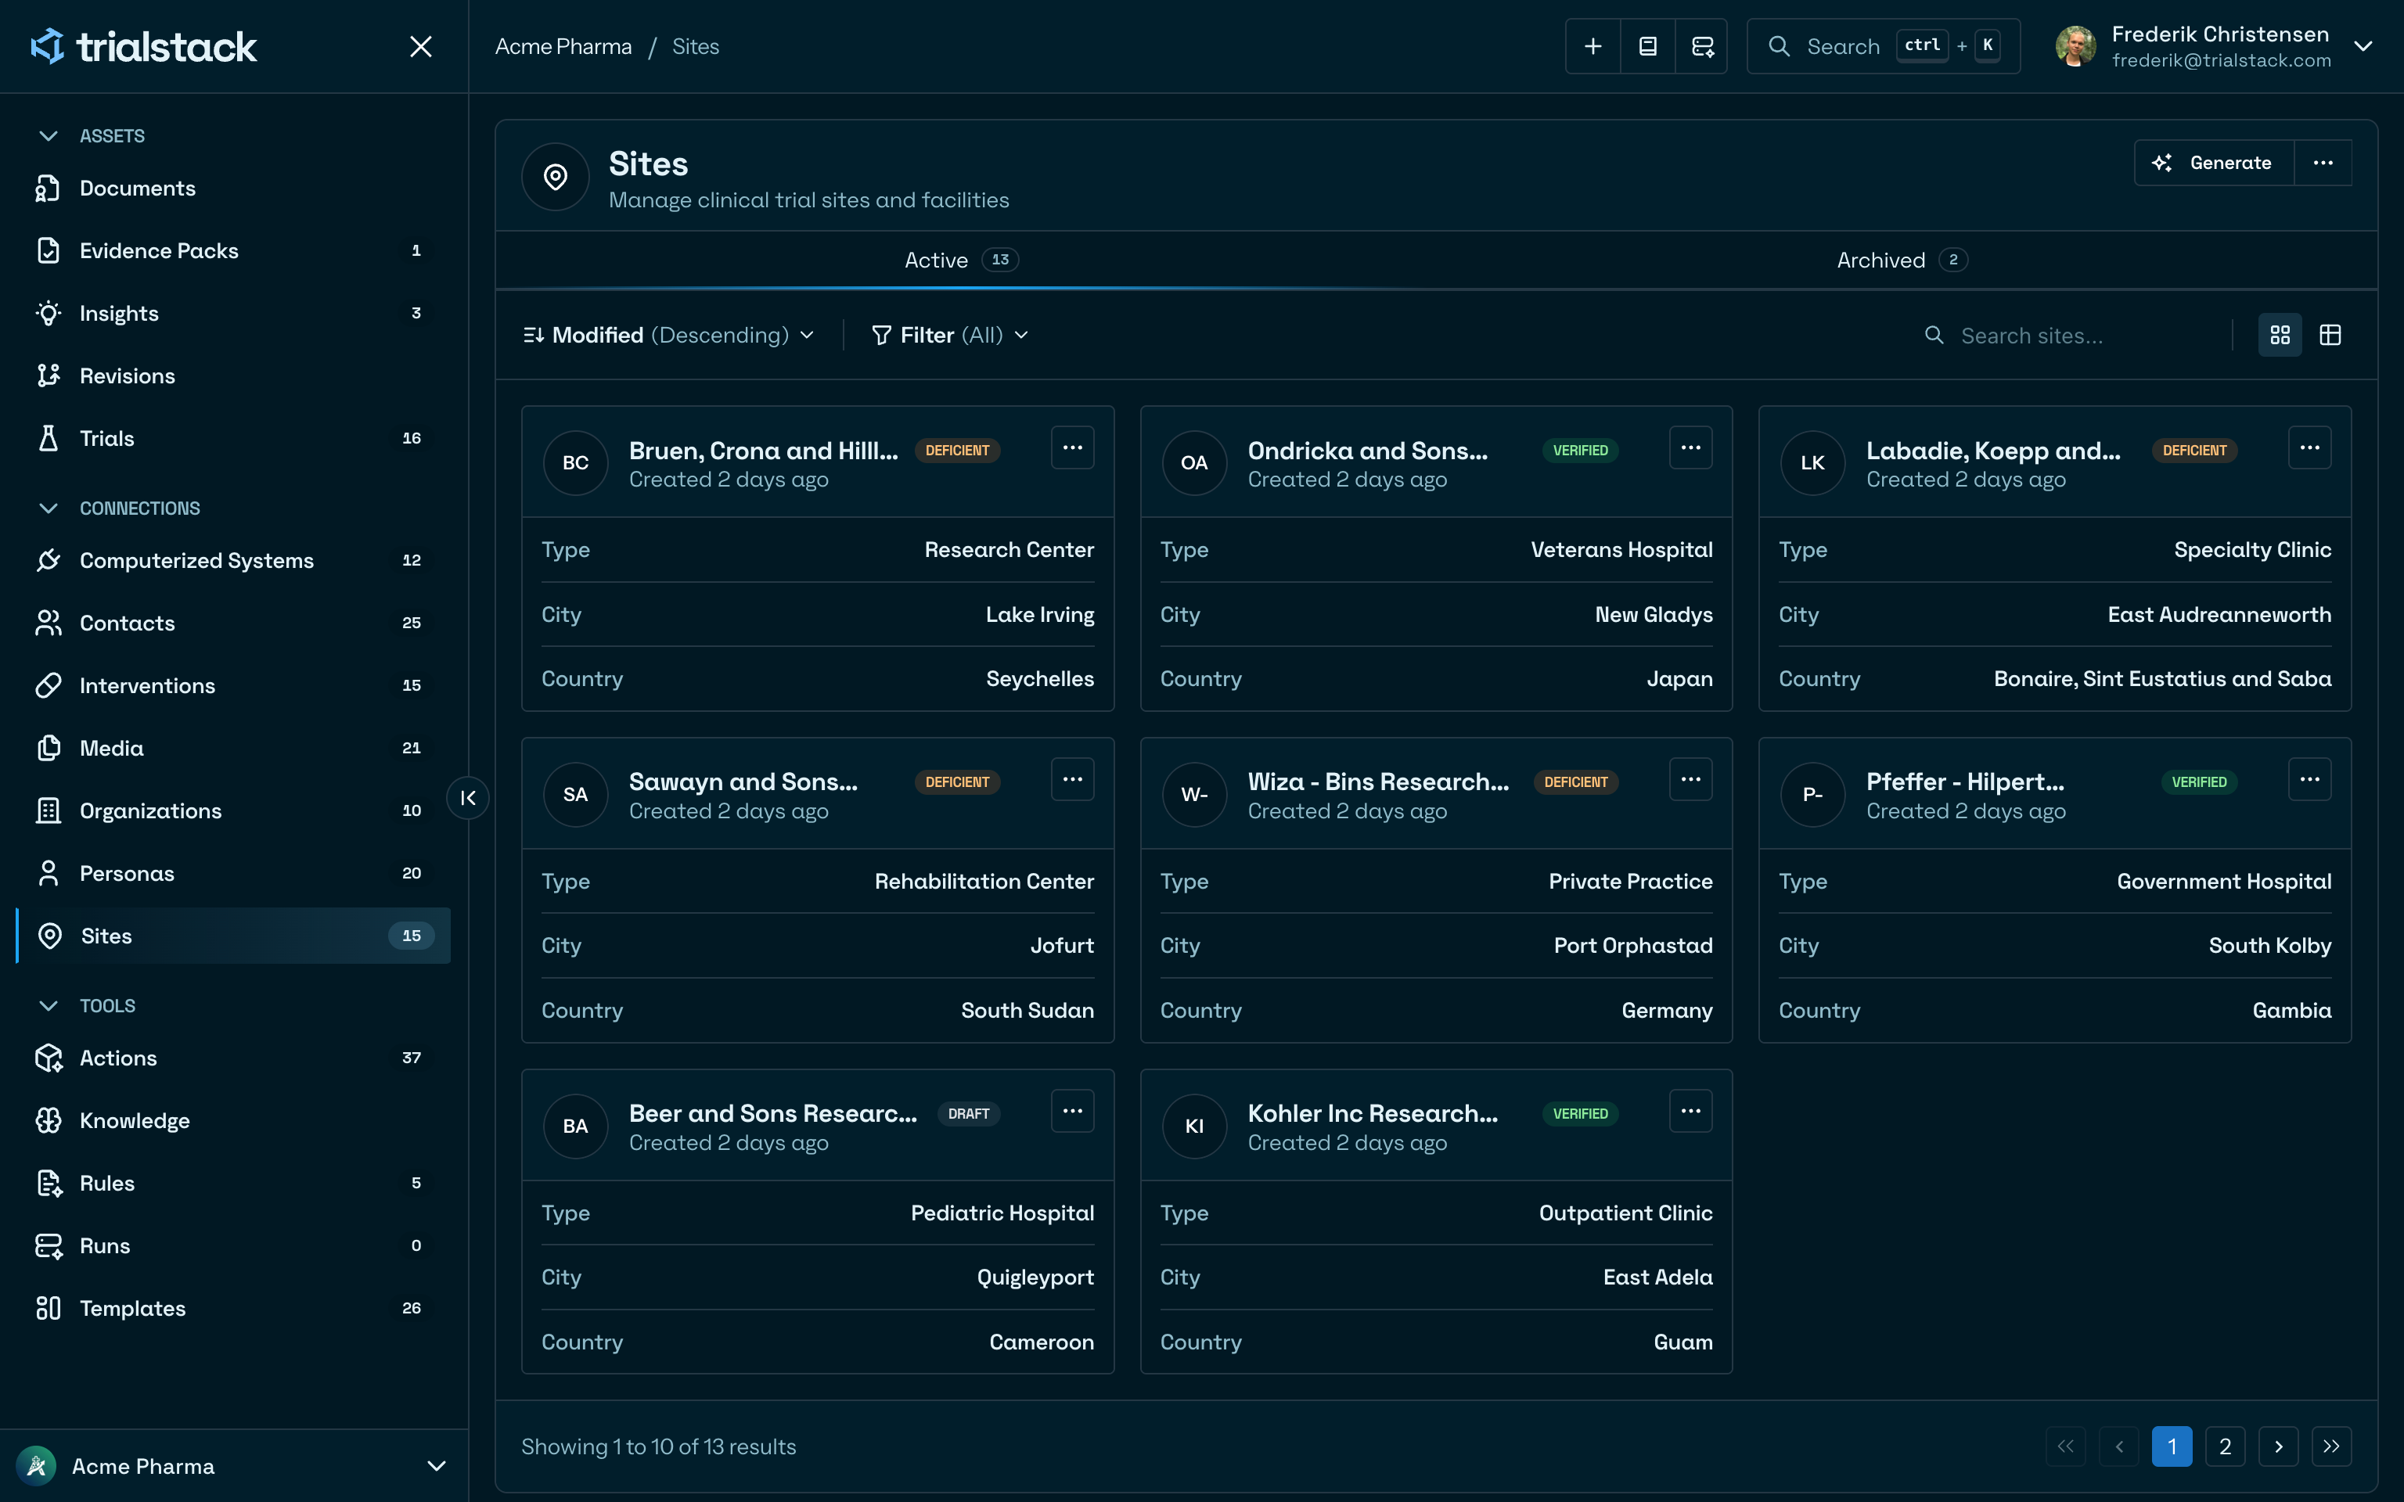Click the book icon in top bar
The width and height of the screenshot is (2404, 1502).
point(1647,47)
